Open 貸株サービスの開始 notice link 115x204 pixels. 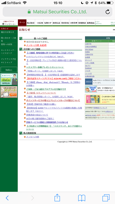pos(47,122)
